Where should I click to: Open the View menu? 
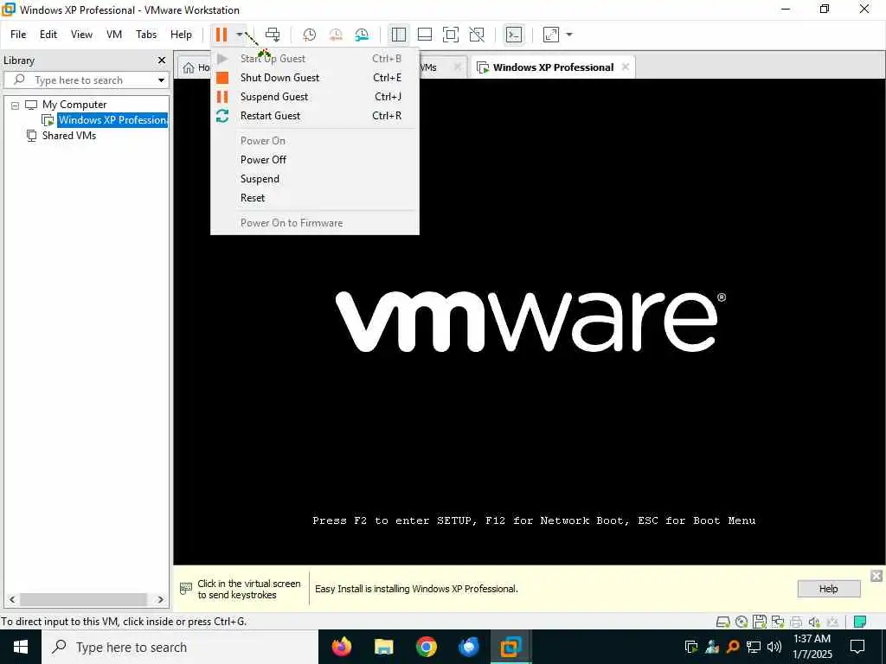(81, 35)
